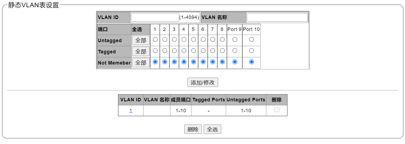Click the 删除 button below table
This screenshot has height=144, width=405.
click(x=193, y=129)
